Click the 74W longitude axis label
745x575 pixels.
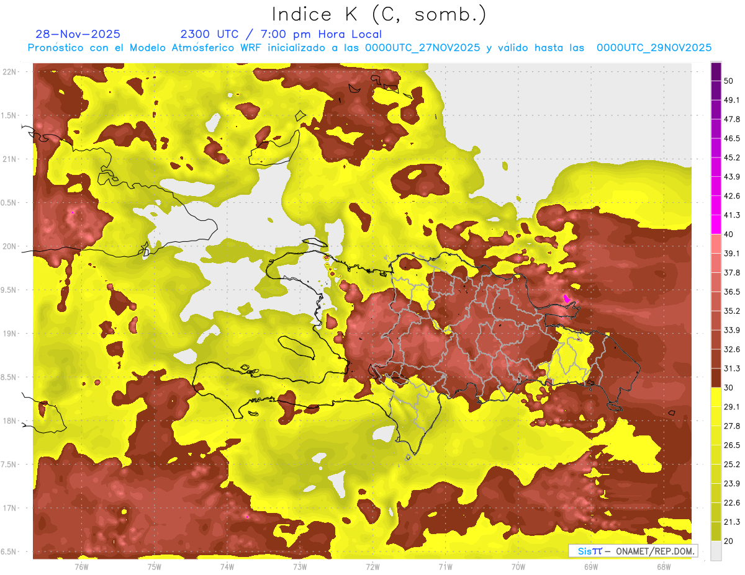(227, 566)
